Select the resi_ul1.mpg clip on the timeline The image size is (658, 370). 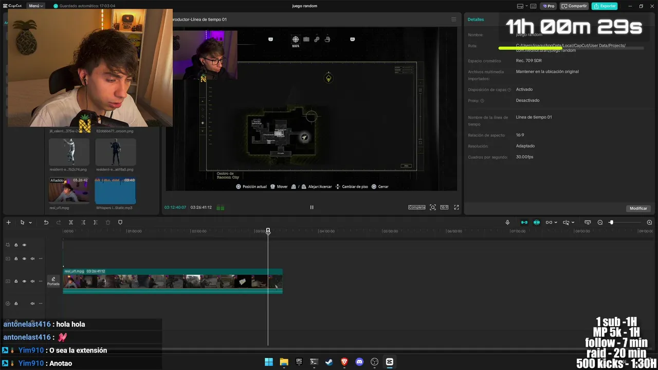[x=173, y=281]
